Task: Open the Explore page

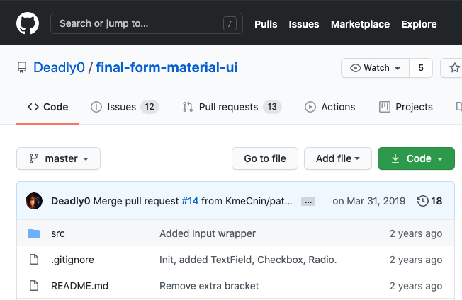Action: click(x=419, y=24)
